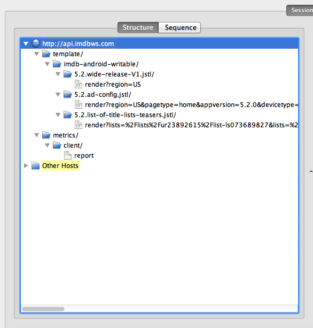Image resolution: width=313 pixels, height=328 pixels.
Task: Select the render?lists= request entry
Action: point(191,125)
